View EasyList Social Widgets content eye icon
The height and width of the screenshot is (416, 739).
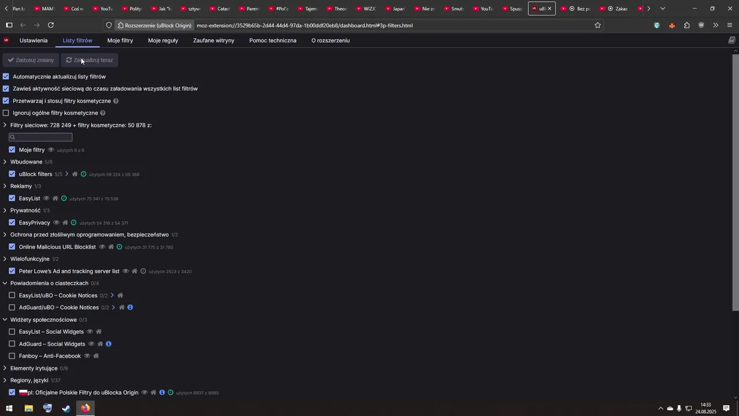(x=89, y=332)
